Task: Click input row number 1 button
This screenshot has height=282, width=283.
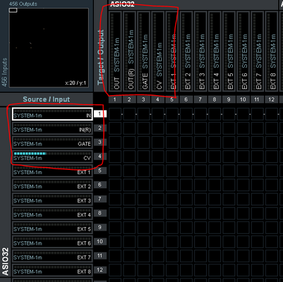Action: pyautogui.click(x=100, y=114)
